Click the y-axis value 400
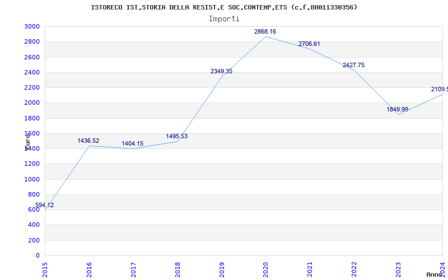The width and height of the screenshot is (448, 280). click(x=34, y=225)
